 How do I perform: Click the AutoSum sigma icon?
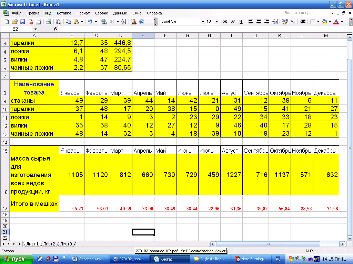click(112, 22)
